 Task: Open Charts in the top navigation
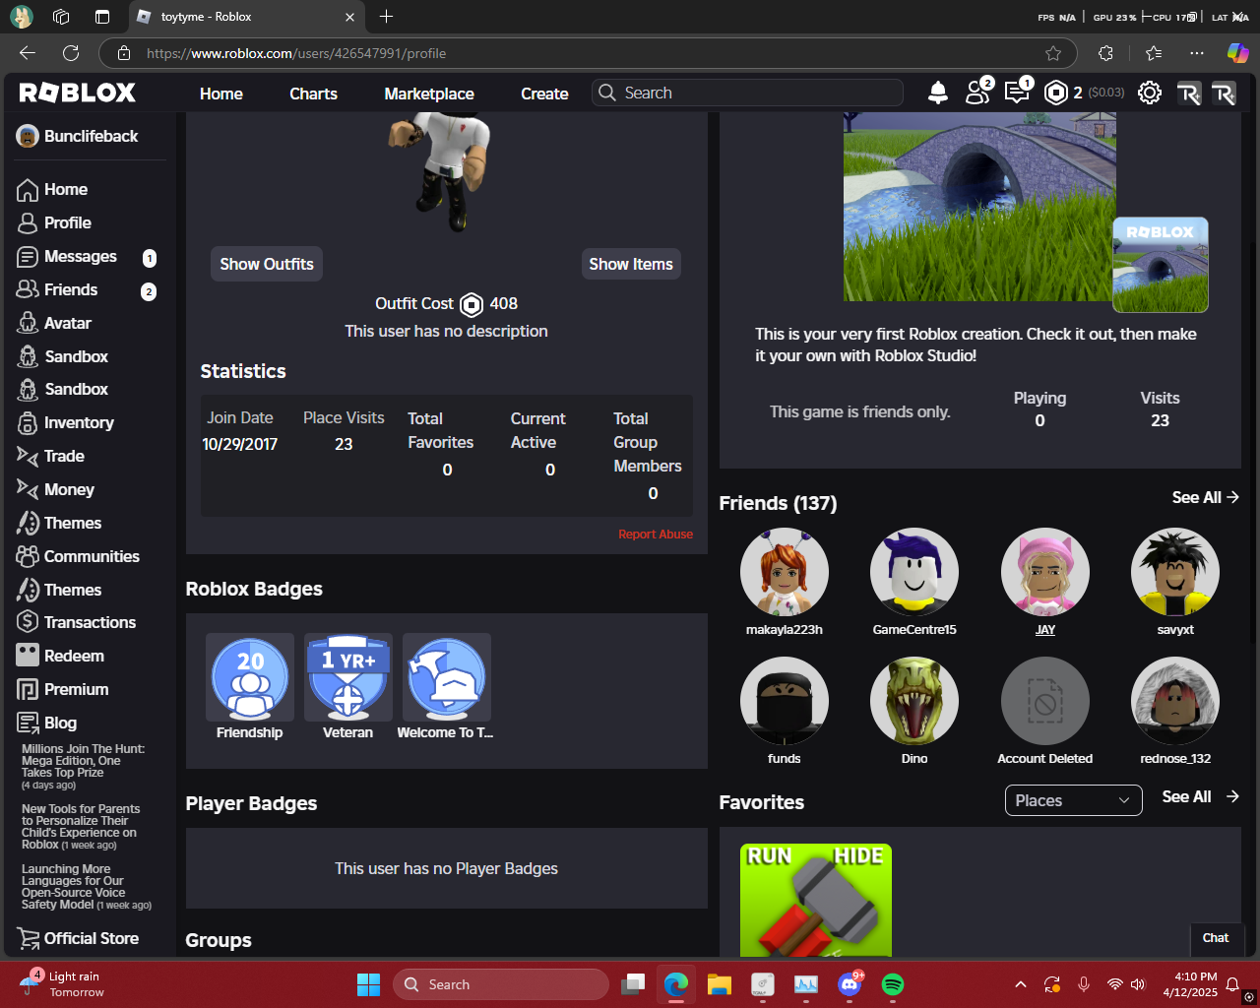tap(313, 94)
